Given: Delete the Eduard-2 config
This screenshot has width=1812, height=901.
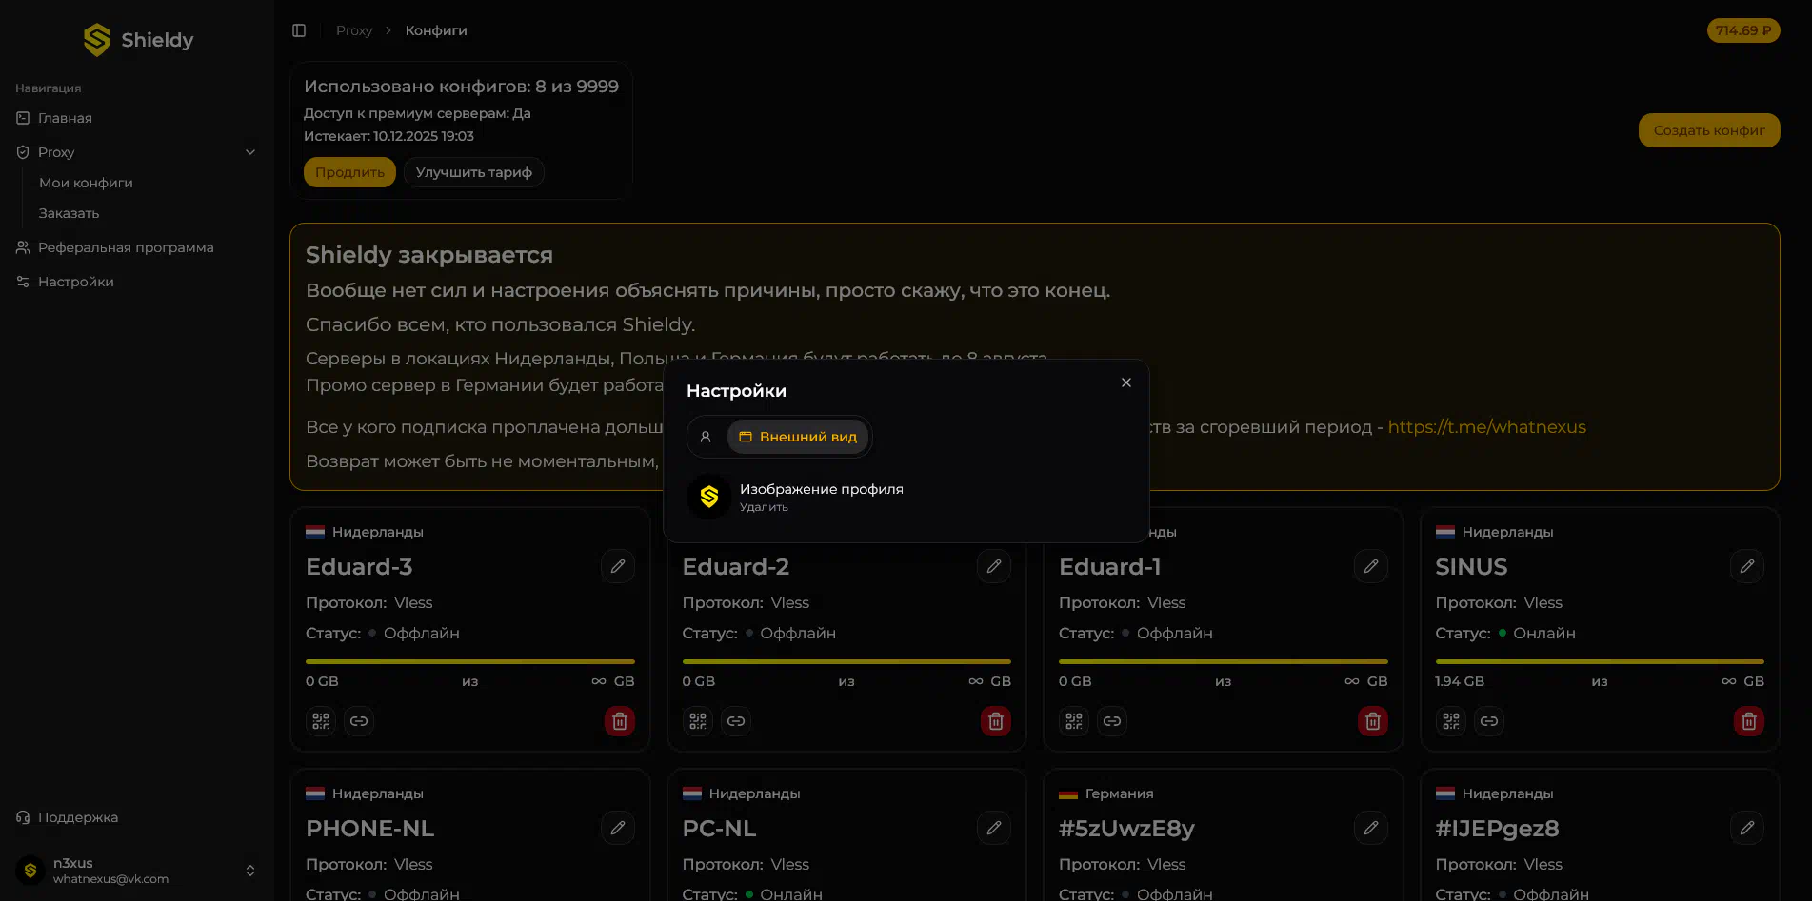Looking at the screenshot, I should [996, 721].
